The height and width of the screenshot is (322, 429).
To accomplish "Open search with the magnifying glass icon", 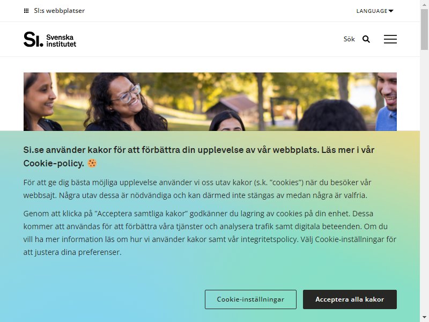I will [x=366, y=39].
